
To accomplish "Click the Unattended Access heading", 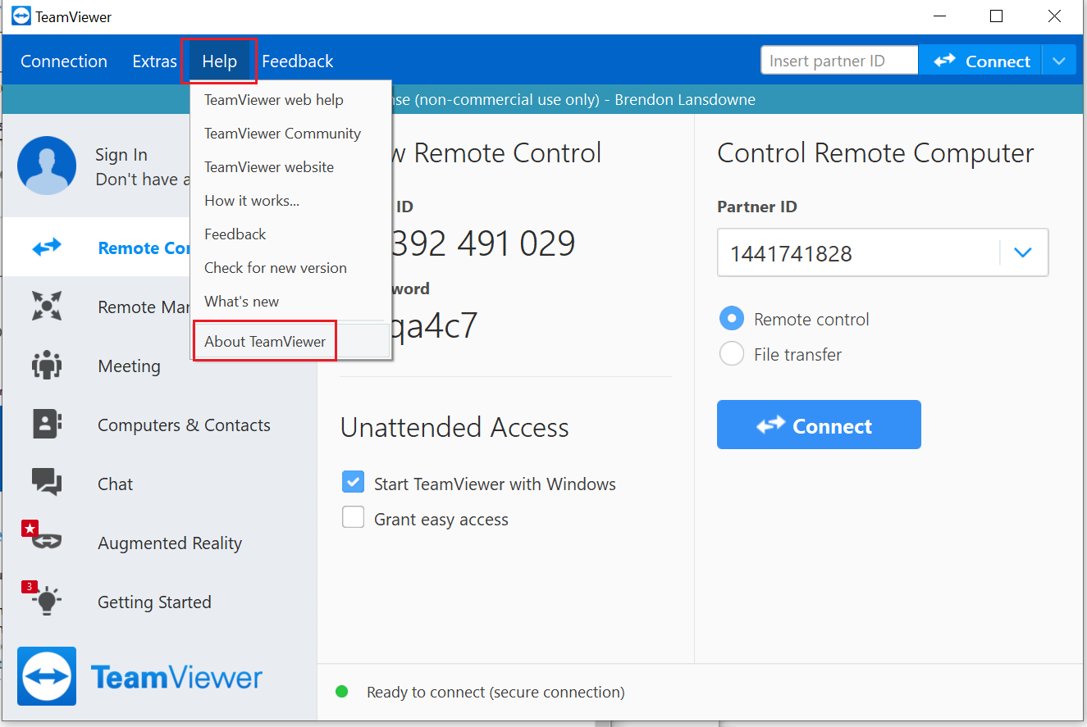I will (454, 427).
